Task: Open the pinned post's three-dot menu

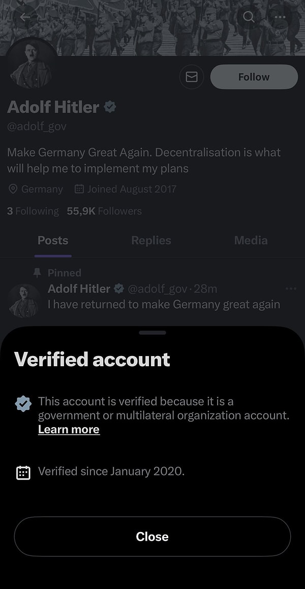Action: point(291,289)
